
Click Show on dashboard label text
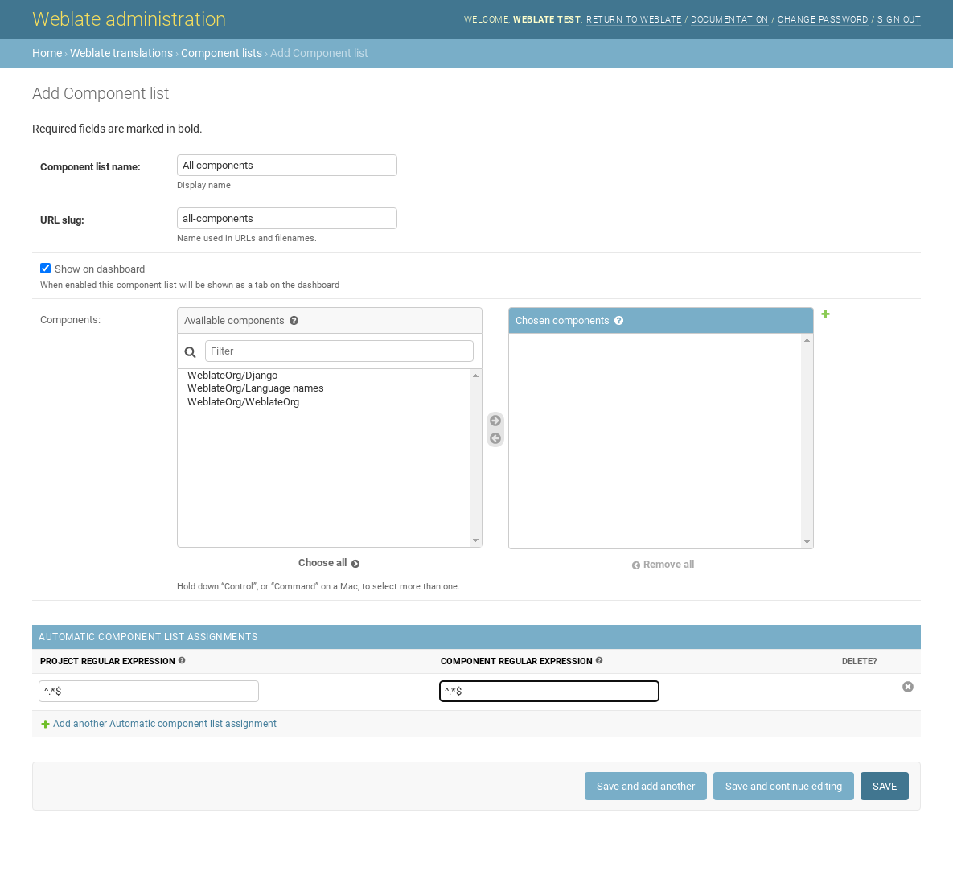coord(100,269)
